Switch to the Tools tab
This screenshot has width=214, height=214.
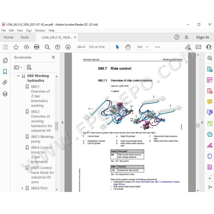click(25, 37)
